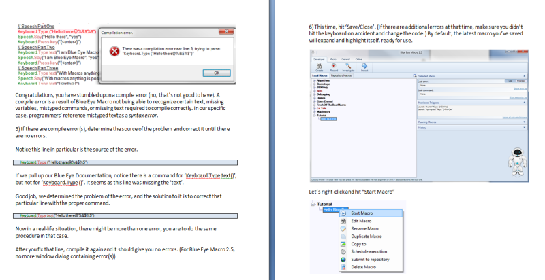The width and height of the screenshot is (545, 280).
Task: Open the Online ribbon tab
Action: pyautogui.click(x=359, y=60)
